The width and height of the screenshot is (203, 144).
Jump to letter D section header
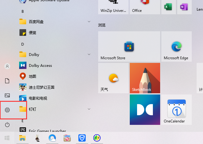22,44
